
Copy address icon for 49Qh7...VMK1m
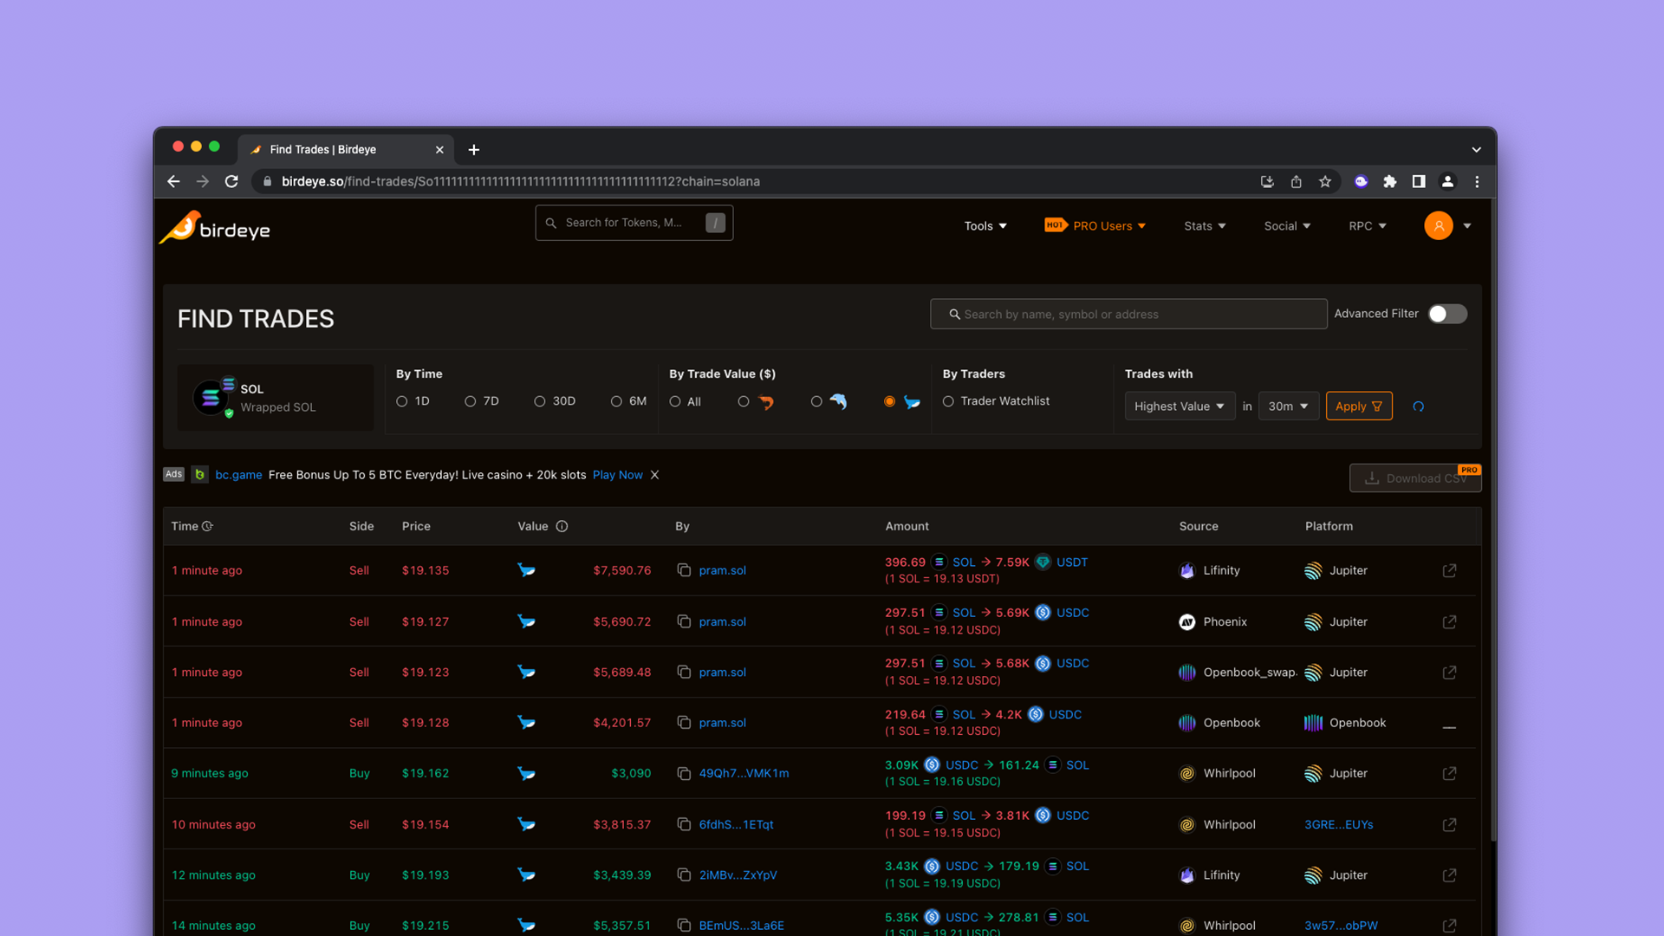(x=684, y=773)
